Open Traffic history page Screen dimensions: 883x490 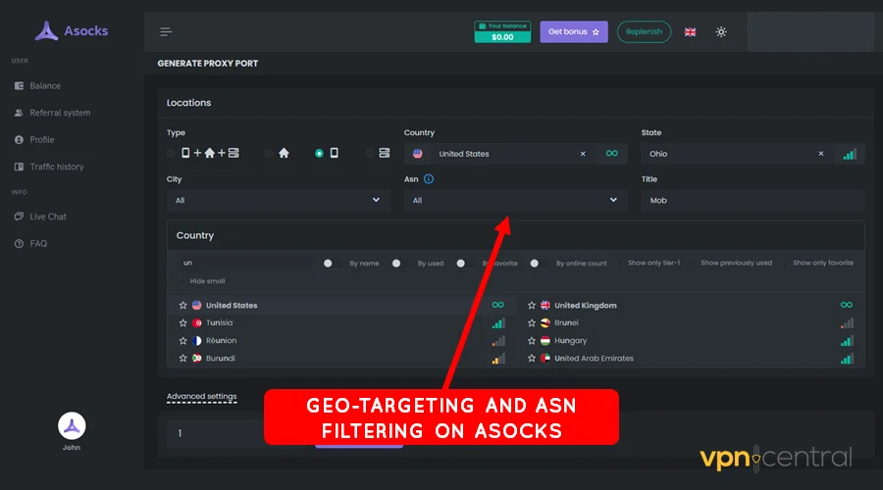pyautogui.click(x=48, y=167)
